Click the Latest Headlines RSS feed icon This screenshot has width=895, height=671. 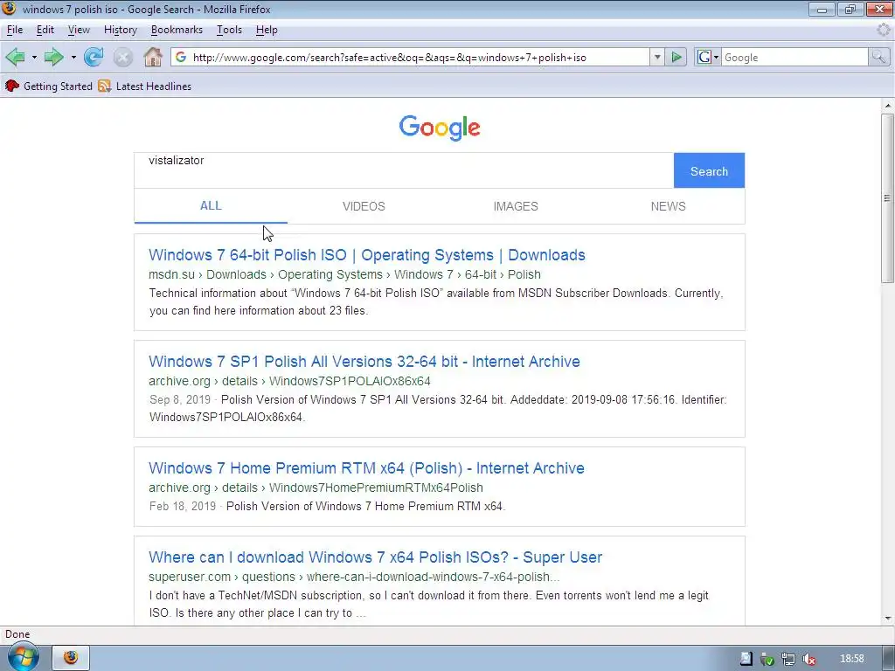(x=105, y=86)
